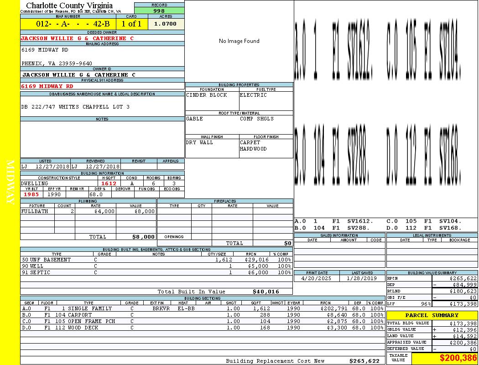Viewport: 479px width, 365px height.
Task: Click the BDRMS value 3
Action: coord(174,183)
